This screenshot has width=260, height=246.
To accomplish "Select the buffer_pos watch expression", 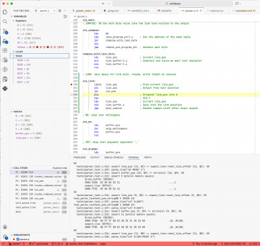I will tap(40, 134).
